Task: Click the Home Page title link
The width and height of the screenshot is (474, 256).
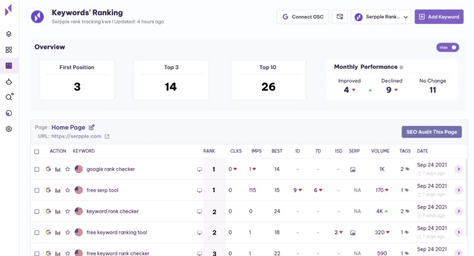Action: [68, 128]
